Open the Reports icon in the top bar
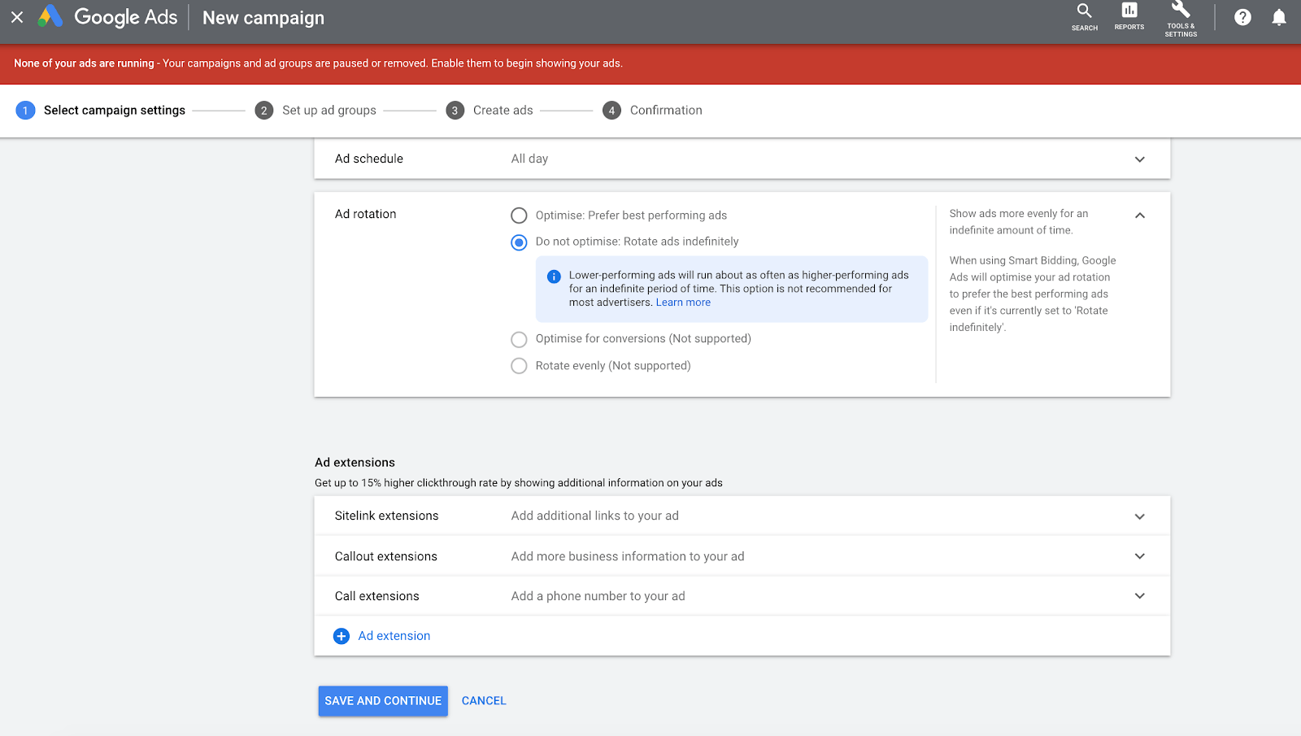The height and width of the screenshot is (736, 1301). [x=1129, y=17]
